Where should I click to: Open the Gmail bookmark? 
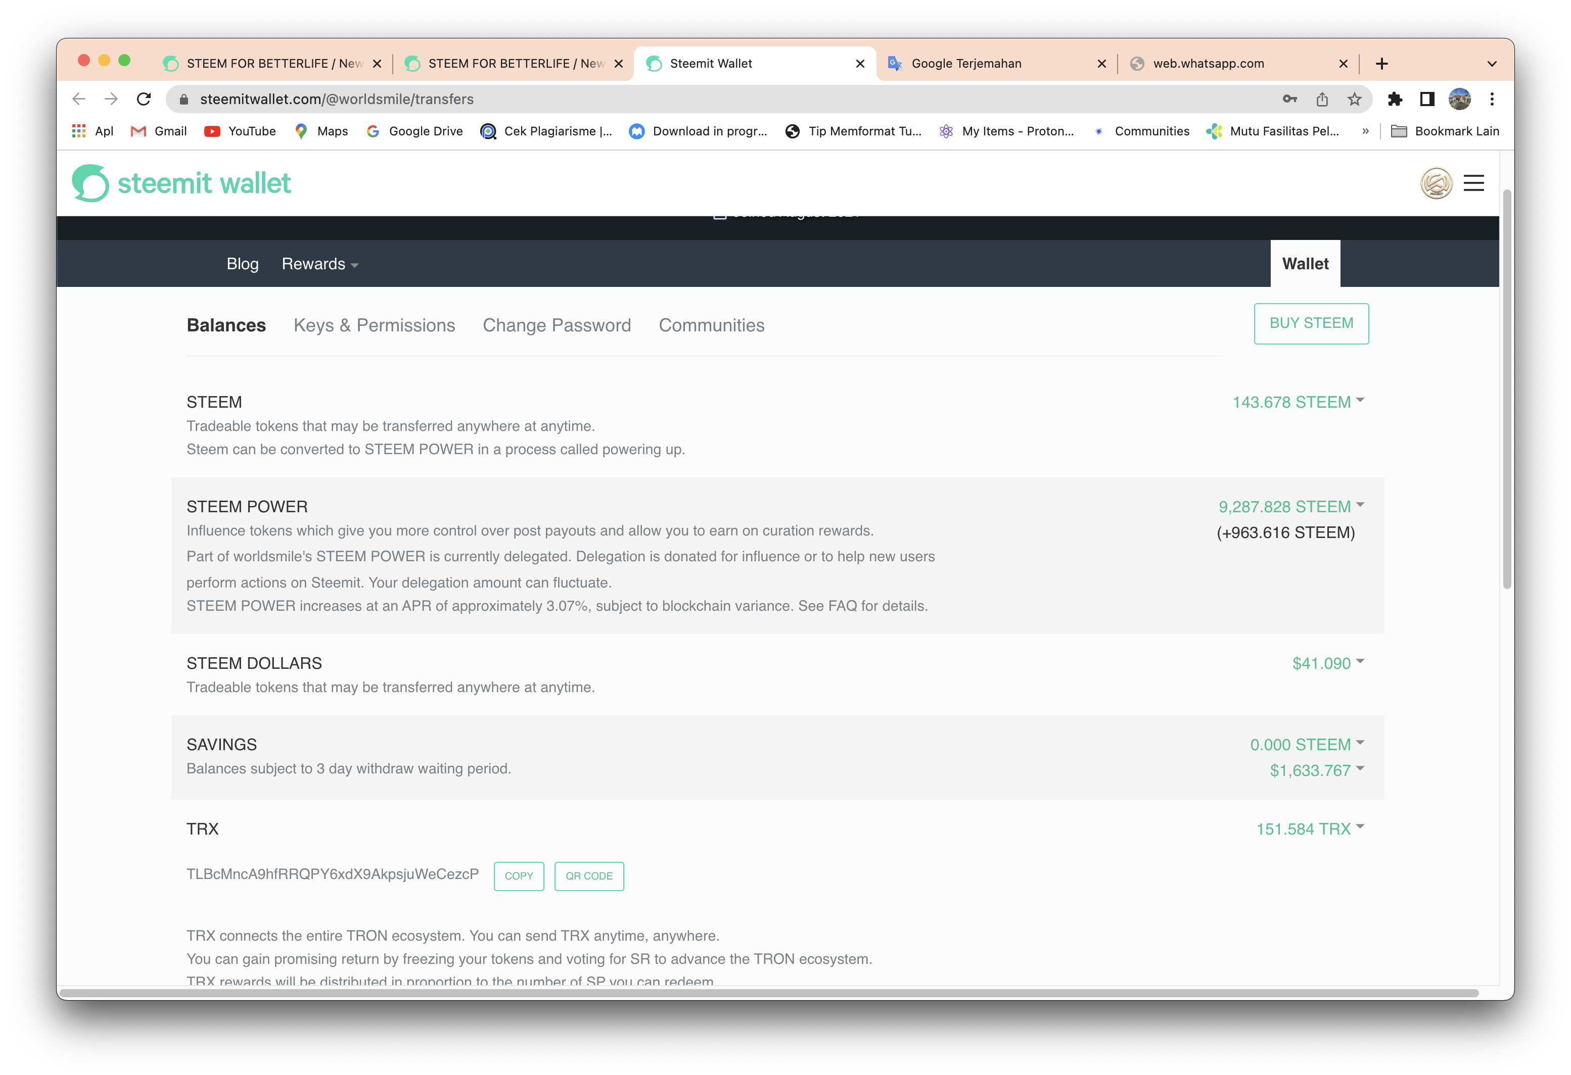coord(159,131)
